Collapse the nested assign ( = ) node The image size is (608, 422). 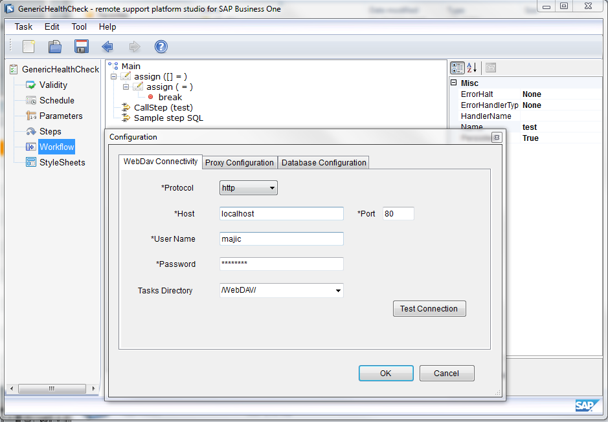click(x=126, y=87)
